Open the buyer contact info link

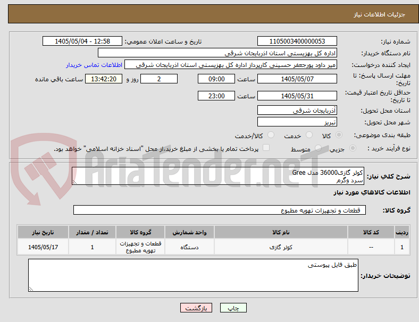[94, 65]
